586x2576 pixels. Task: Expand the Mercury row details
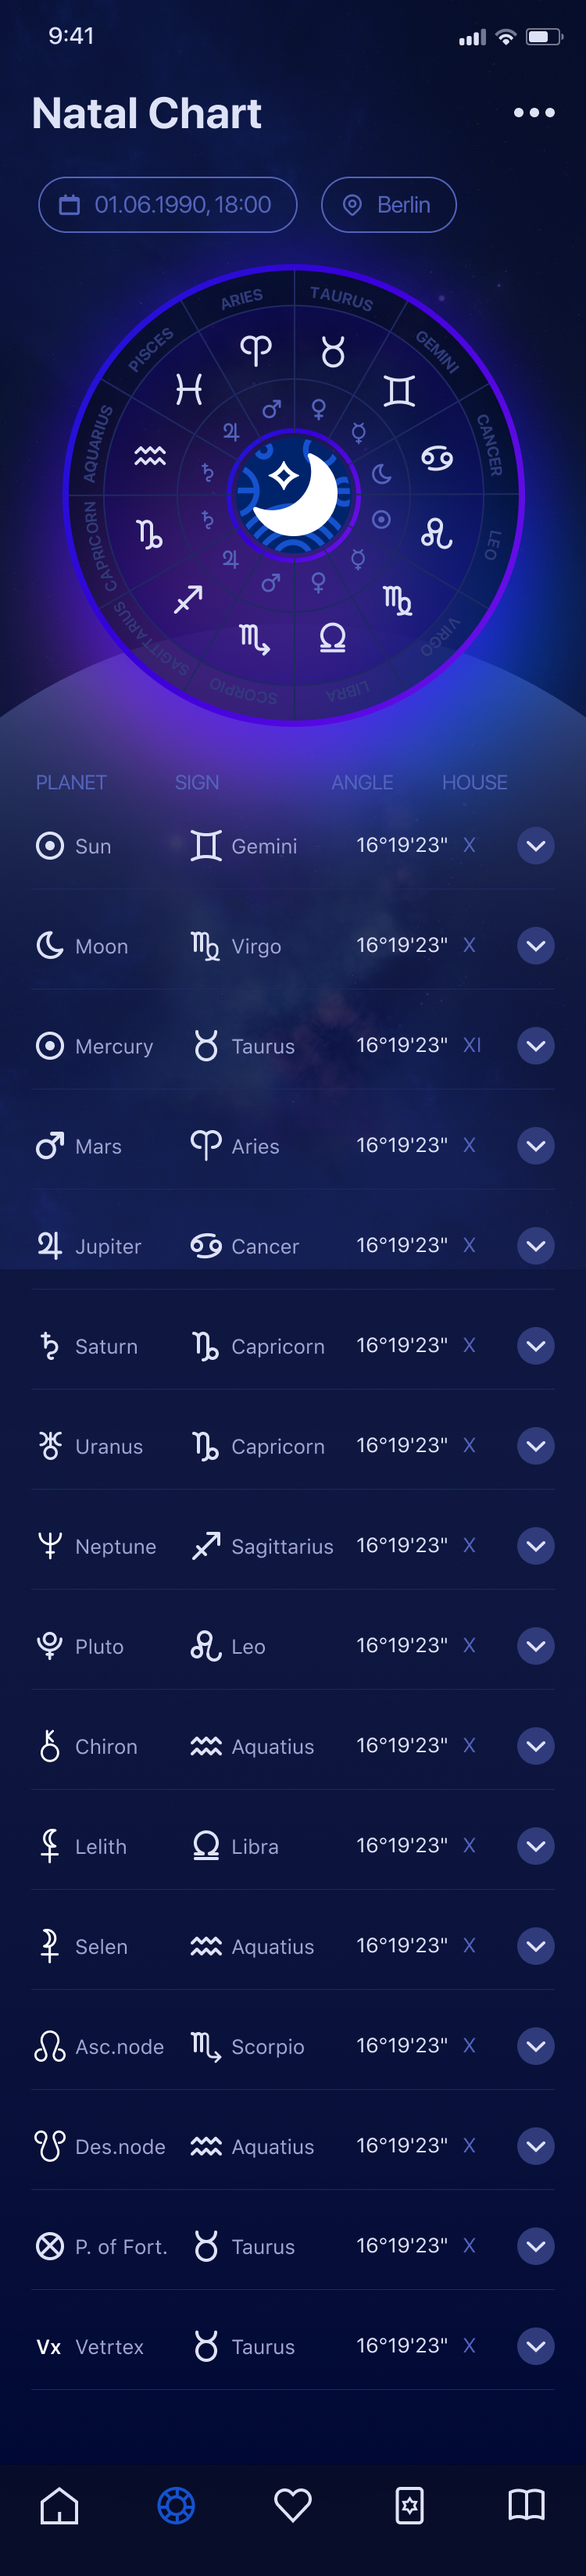click(x=536, y=1046)
